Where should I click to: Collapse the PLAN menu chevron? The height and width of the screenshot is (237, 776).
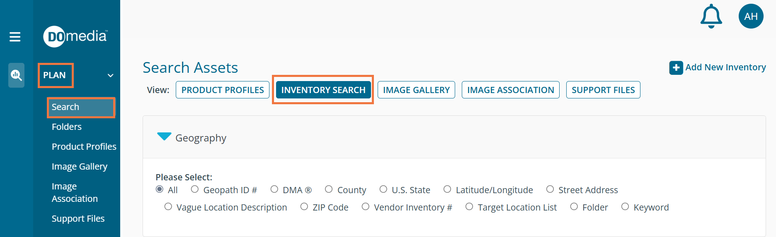click(x=110, y=75)
